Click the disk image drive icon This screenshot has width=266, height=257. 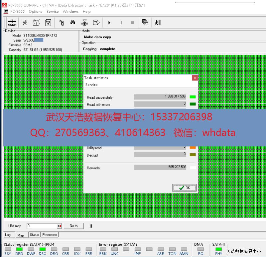coord(96,23)
